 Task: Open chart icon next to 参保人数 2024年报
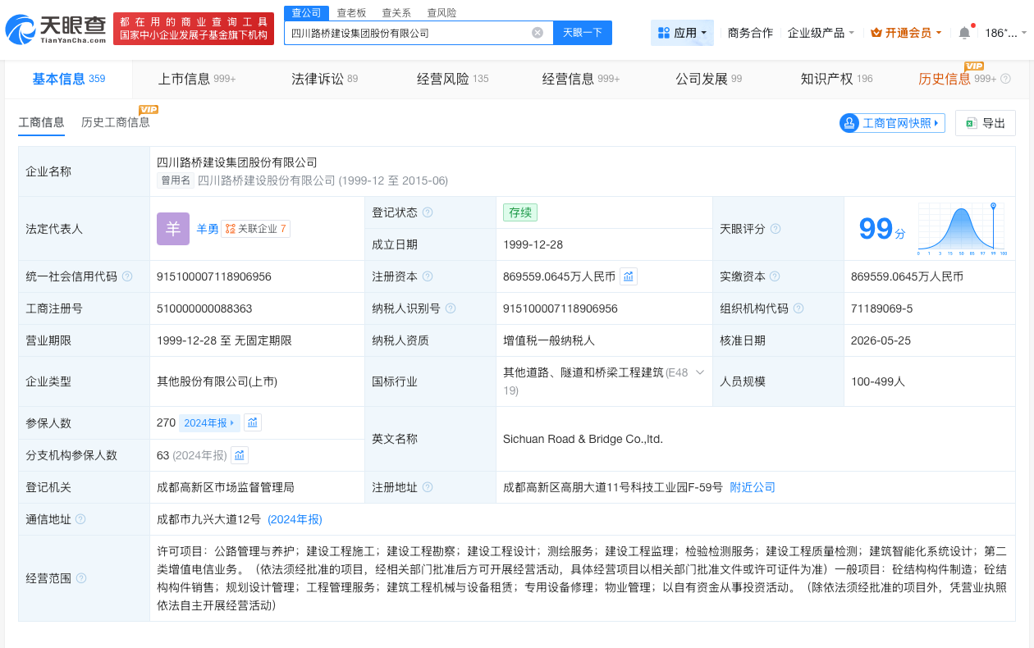tap(253, 422)
